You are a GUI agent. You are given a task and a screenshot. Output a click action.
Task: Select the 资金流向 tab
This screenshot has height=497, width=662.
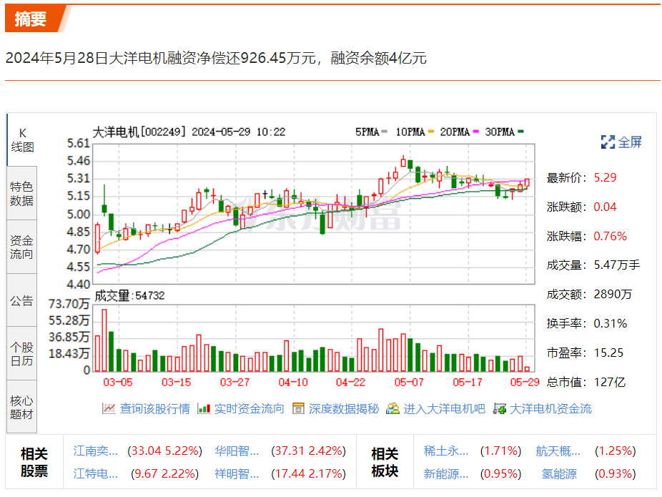coord(22,247)
